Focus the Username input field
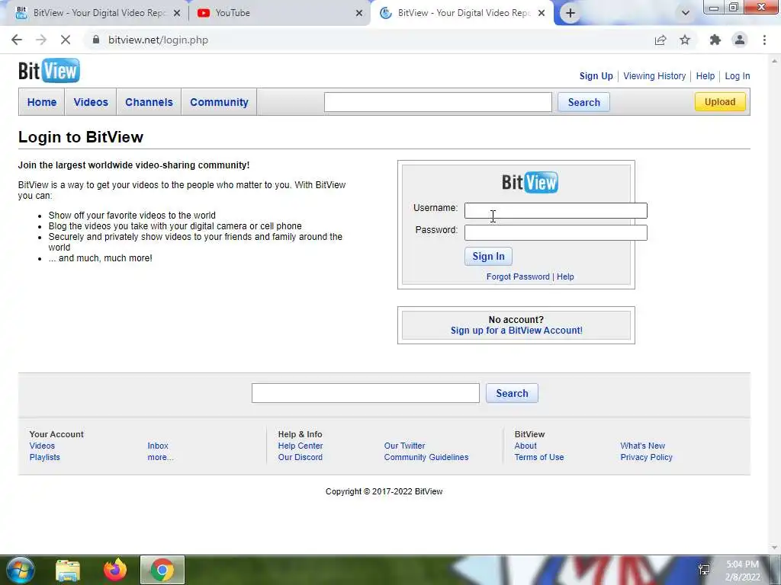 point(556,210)
